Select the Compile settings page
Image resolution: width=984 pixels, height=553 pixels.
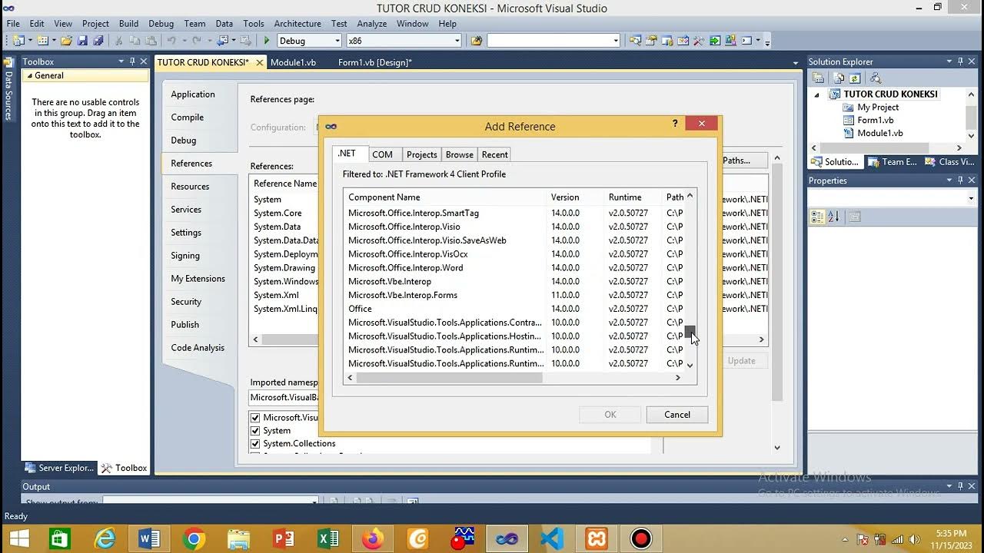tap(188, 118)
